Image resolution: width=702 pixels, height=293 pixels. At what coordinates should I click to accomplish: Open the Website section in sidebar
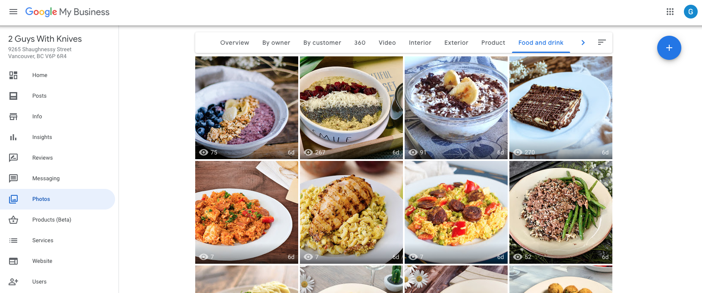(42, 261)
